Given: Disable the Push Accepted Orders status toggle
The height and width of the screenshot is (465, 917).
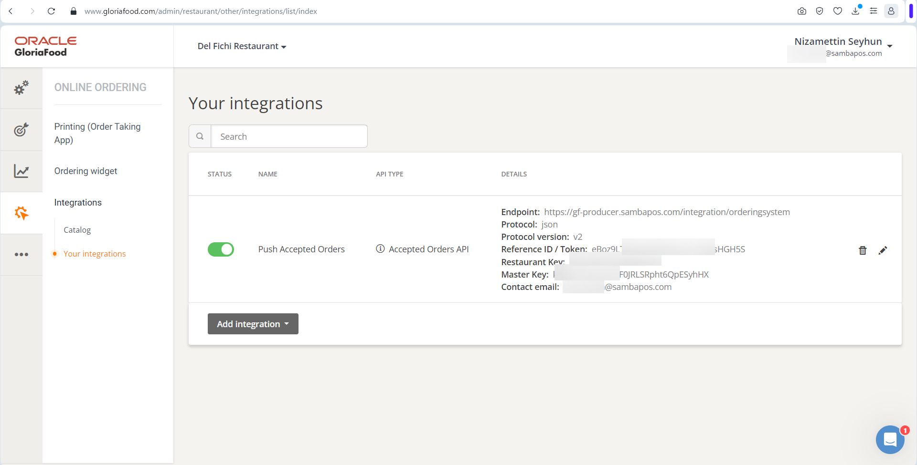Looking at the screenshot, I should click(x=221, y=249).
